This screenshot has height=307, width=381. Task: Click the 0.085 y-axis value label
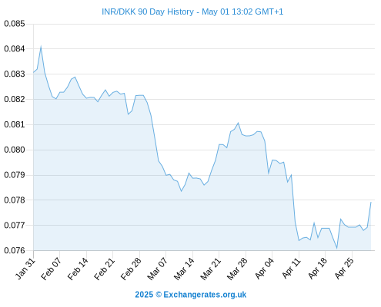click(15, 24)
